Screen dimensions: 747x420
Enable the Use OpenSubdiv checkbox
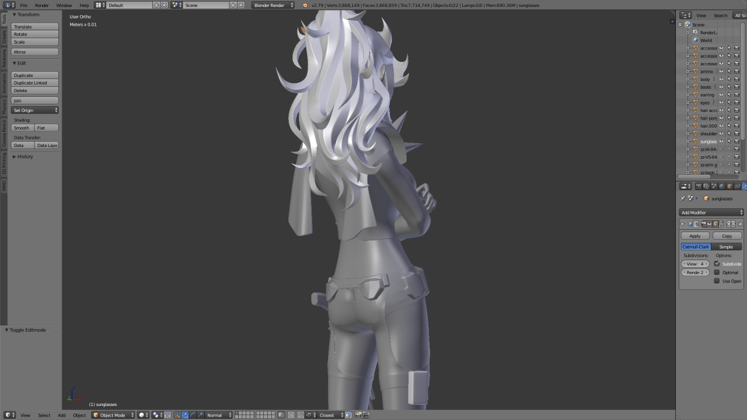[717, 281]
